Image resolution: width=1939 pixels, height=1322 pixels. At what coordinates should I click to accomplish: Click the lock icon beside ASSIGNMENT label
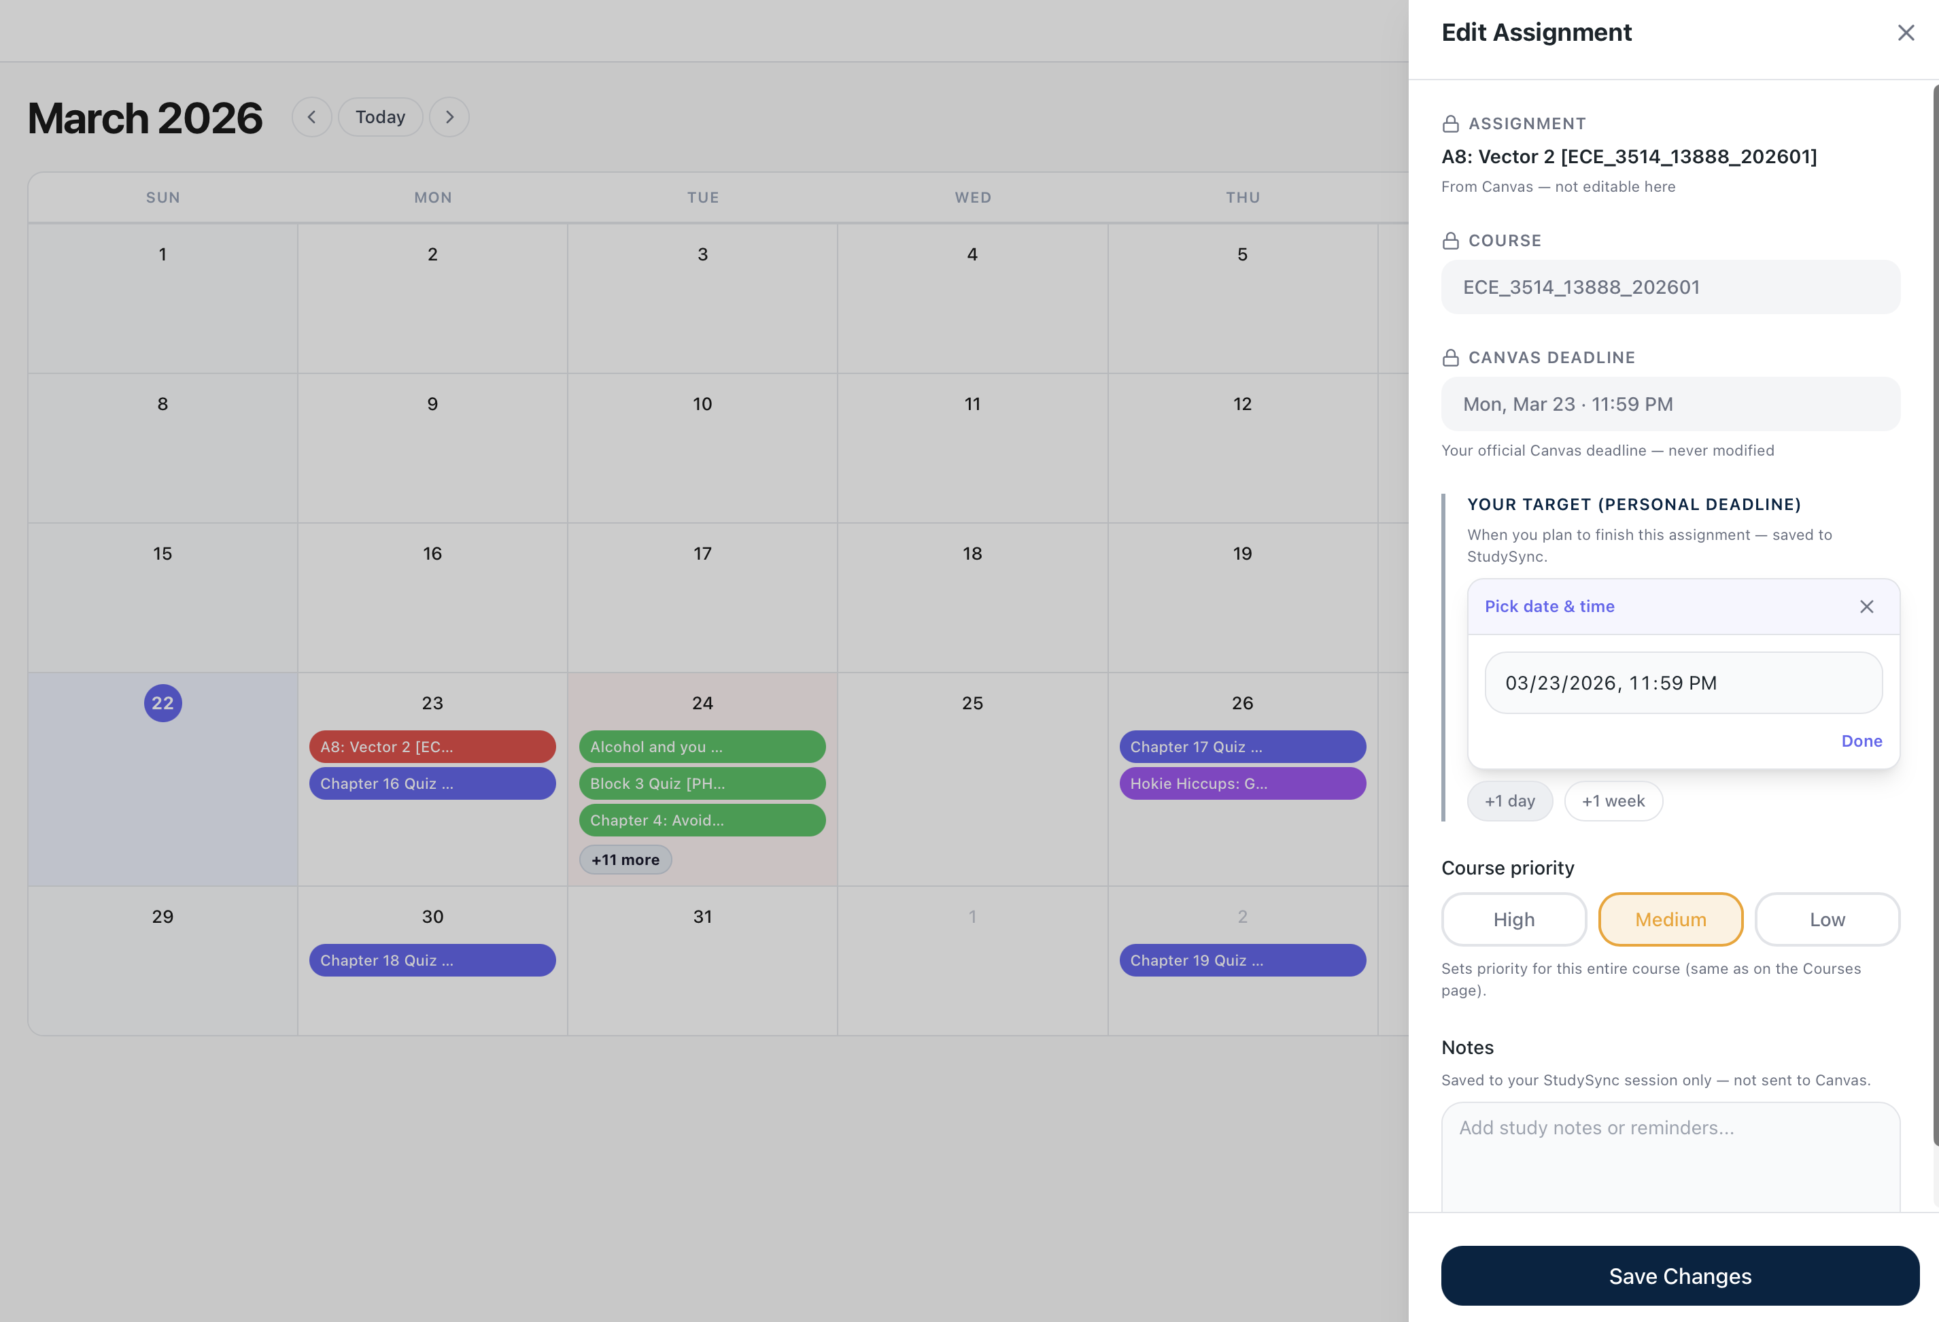click(1450, 124)
